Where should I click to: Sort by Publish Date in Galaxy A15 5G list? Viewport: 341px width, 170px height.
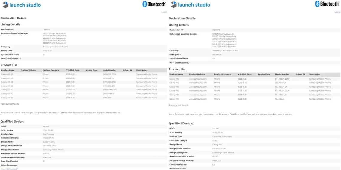point(73,70)
